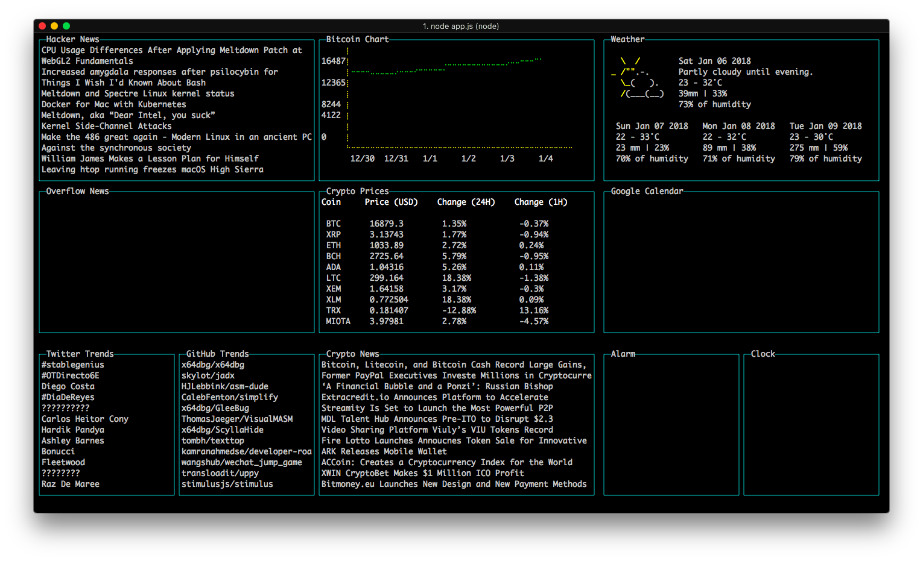Select x64dbg/x64dbg in GitHub Trends
The image size is (923, 561).
point(212,365)
